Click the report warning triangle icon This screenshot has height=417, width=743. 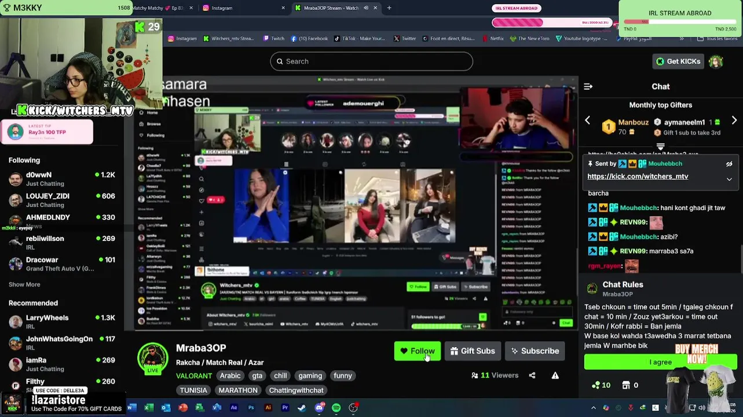click(555, 375)
